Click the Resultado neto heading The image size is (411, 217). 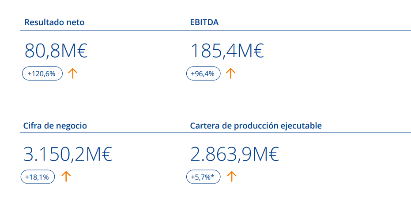[54, 22]
